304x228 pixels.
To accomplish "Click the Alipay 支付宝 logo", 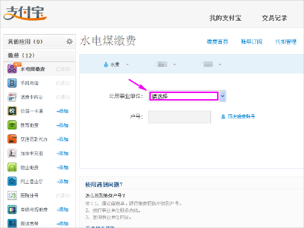I will click(25, 13).
